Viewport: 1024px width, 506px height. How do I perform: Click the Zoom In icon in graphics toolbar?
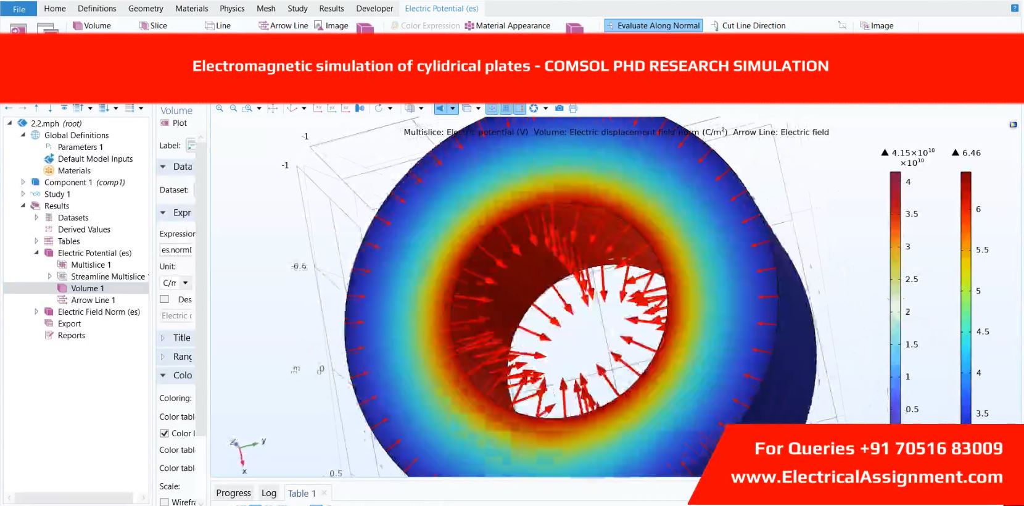(220, 108)
